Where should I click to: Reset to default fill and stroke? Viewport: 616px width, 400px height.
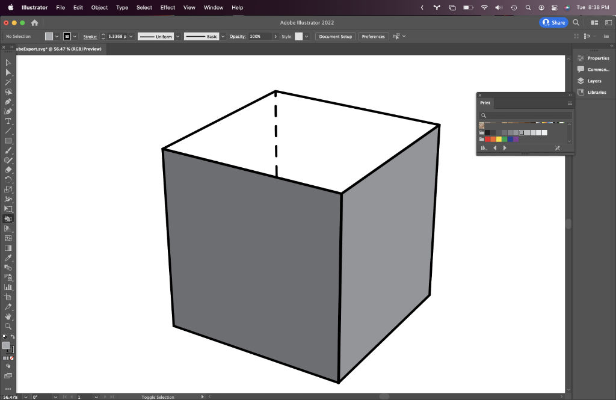(x=5, y=337)
